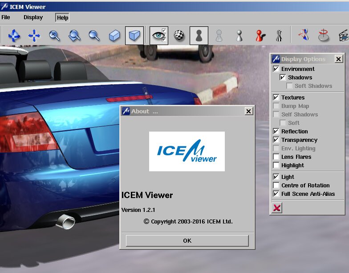Click the greyed Soft Shadows checkbox

click(289, 86)
